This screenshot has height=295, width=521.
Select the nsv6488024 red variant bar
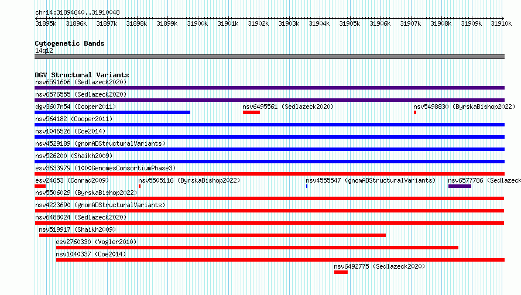point(269,223)
